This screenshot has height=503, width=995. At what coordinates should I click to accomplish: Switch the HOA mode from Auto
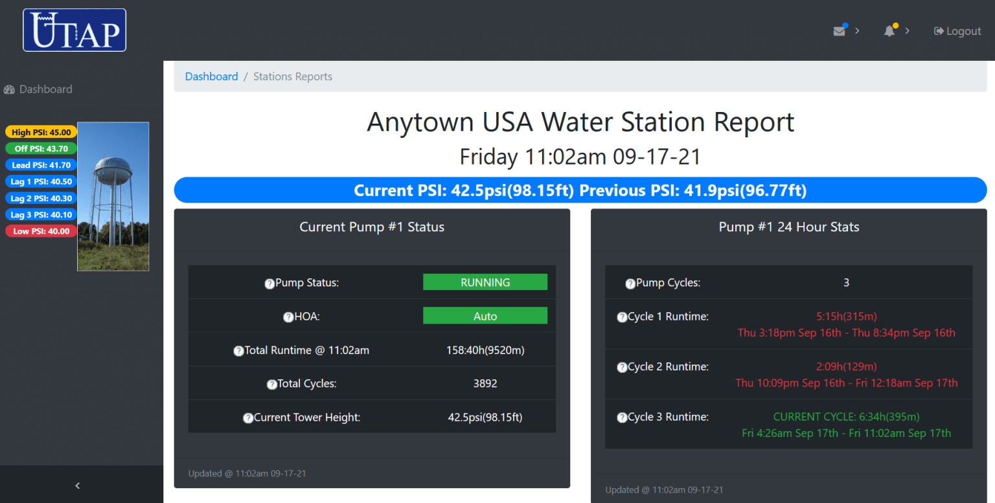(x=485, y=315)
